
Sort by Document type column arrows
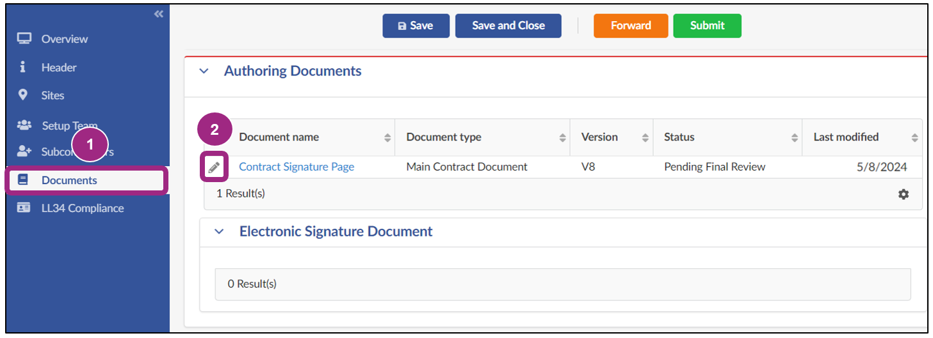tap(563, 138)
